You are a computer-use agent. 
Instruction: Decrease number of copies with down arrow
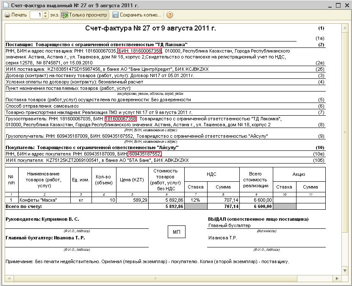pos(46,17)
